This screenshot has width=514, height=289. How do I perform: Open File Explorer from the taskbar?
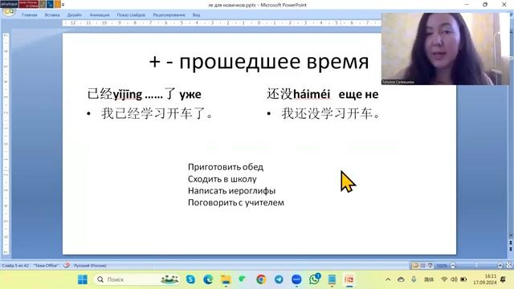click(x=226, y=279)
